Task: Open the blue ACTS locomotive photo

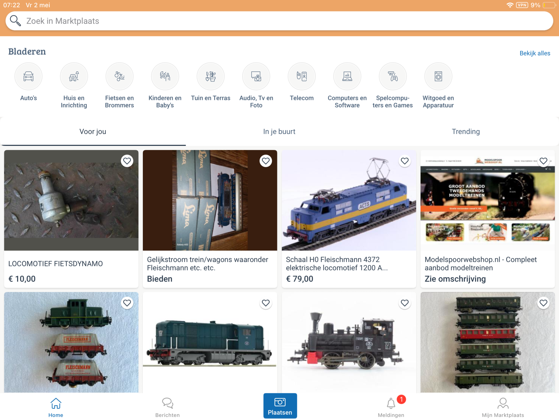Action: pos(349,200)
